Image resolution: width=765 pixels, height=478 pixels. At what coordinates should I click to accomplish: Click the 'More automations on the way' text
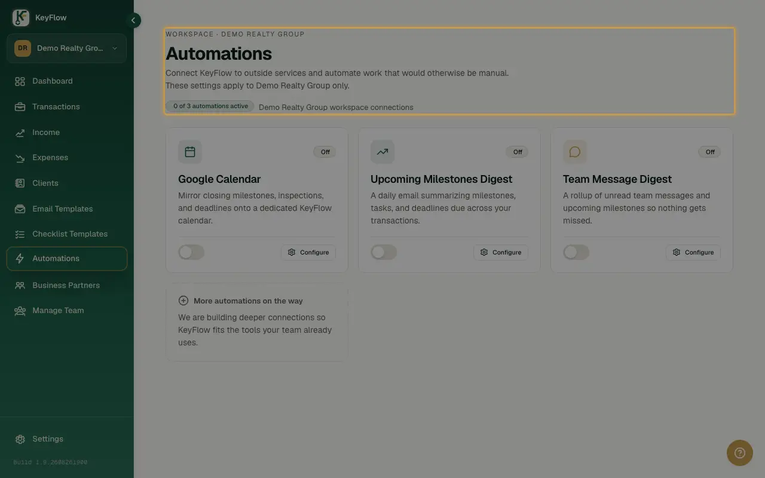[x=248, y=301]
